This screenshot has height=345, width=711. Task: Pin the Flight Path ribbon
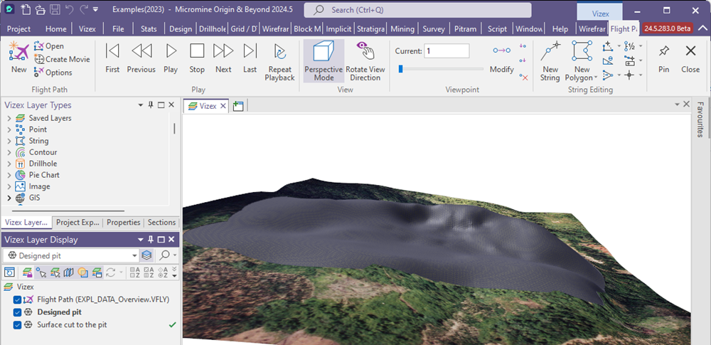(663, 51)
